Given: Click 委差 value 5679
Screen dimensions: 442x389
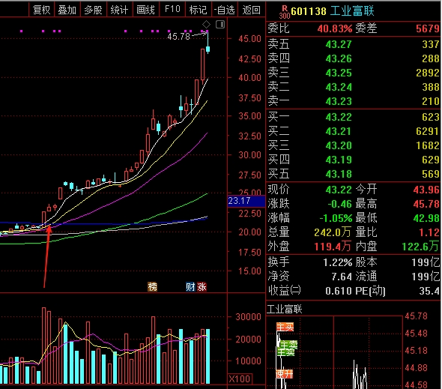Looking at the screenshot, I should click(428, 28).
